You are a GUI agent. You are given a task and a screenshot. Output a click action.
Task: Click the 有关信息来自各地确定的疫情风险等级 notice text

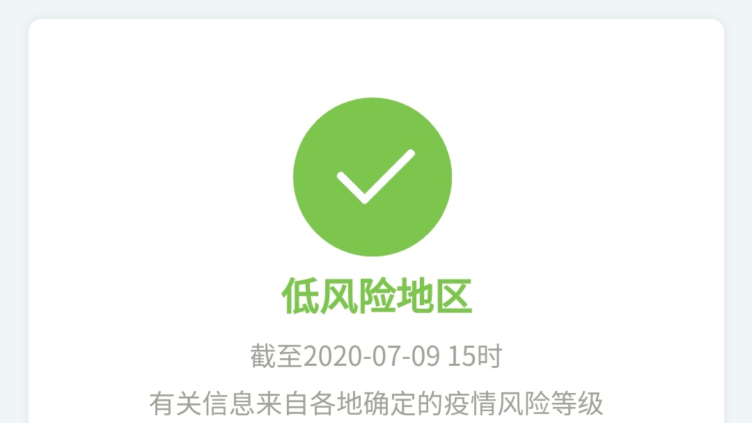coord(376,403)
